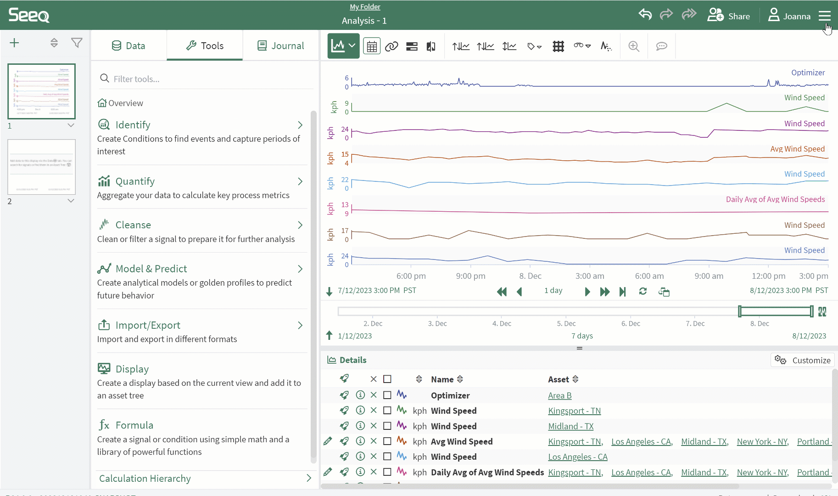Open the Area B asset link
The image size is (838, 496).
pos(559,395)
